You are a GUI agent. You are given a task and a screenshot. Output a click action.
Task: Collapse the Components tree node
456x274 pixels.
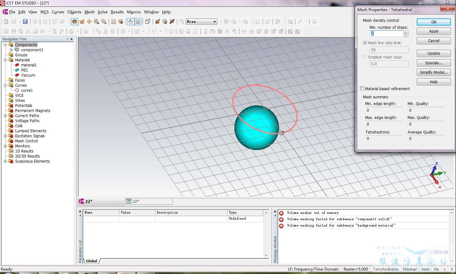pos(5,45)
